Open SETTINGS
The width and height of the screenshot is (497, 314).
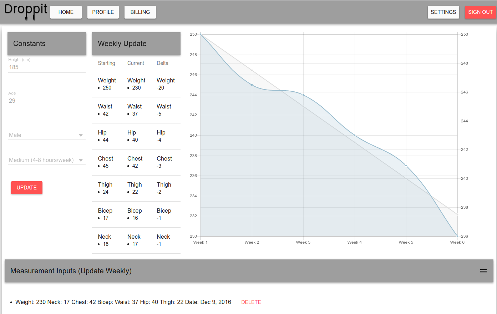443,12
